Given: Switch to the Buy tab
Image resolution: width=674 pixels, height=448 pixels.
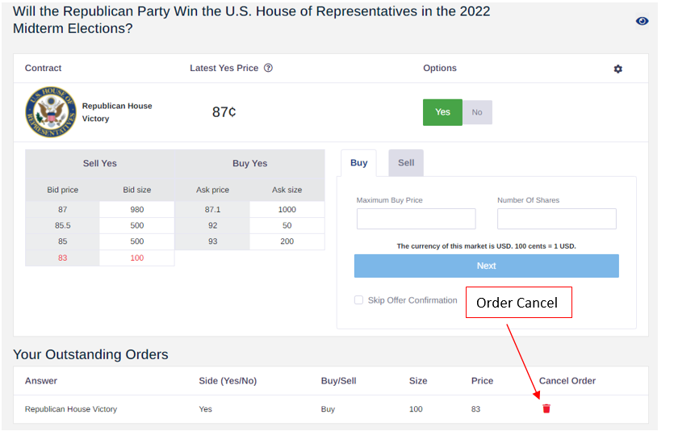Looking at the screenshot, I should tap(358, 162).
